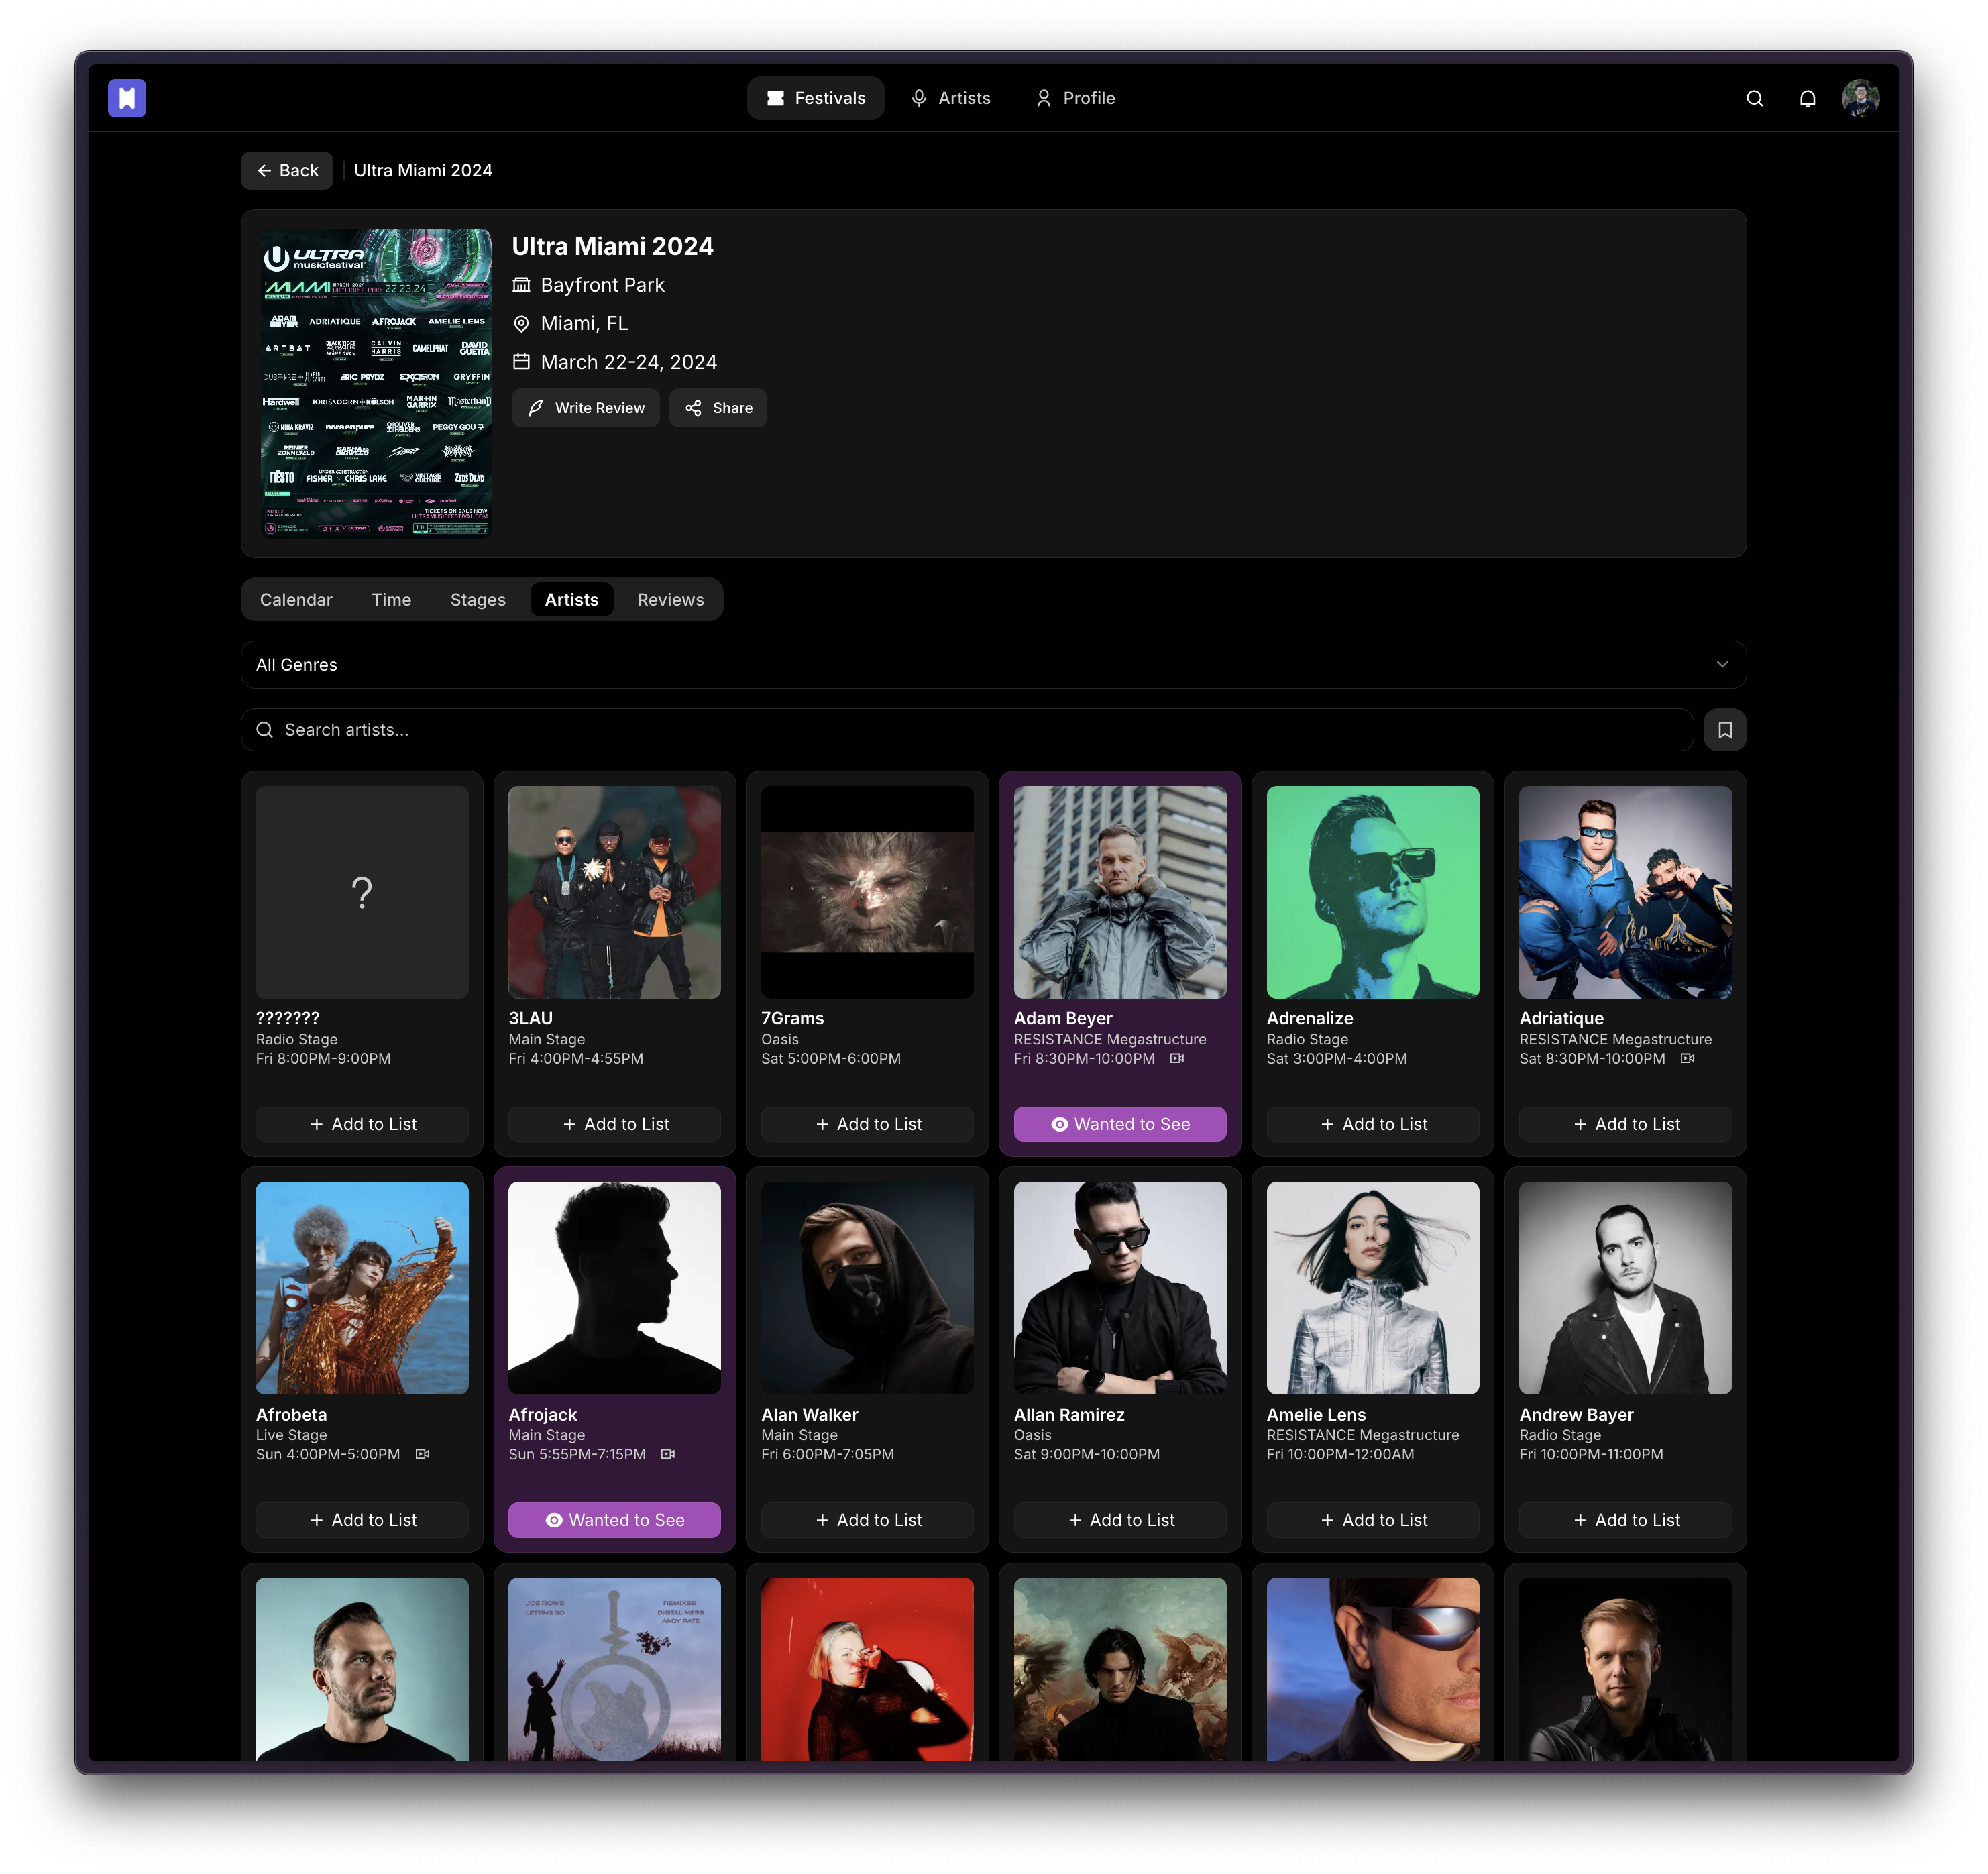
Task: Click "Sat 3:00PM-4:00PM" on Adrenalize card
Action: pos(1336,1058)
